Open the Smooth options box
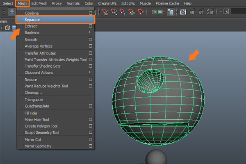 (90, 40)
